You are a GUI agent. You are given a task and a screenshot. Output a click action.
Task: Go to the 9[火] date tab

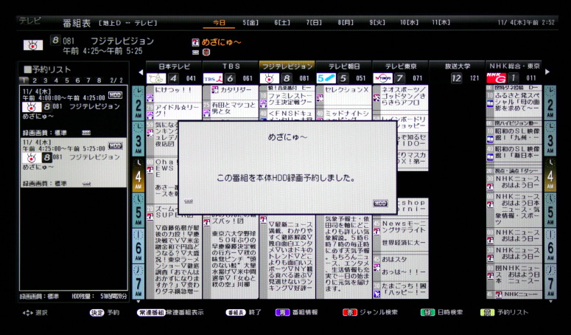pos(377,23)
